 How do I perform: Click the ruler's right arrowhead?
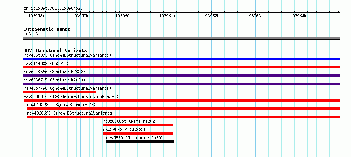(339, 12)
